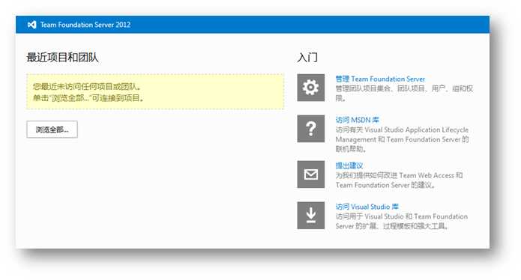The height and width of the screenshot is (280, 521).
Task: Click the 入门 heading
Action: point(307,58)
